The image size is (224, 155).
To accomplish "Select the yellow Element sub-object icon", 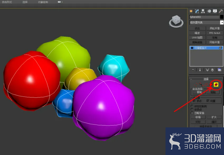I will [216, 85].
